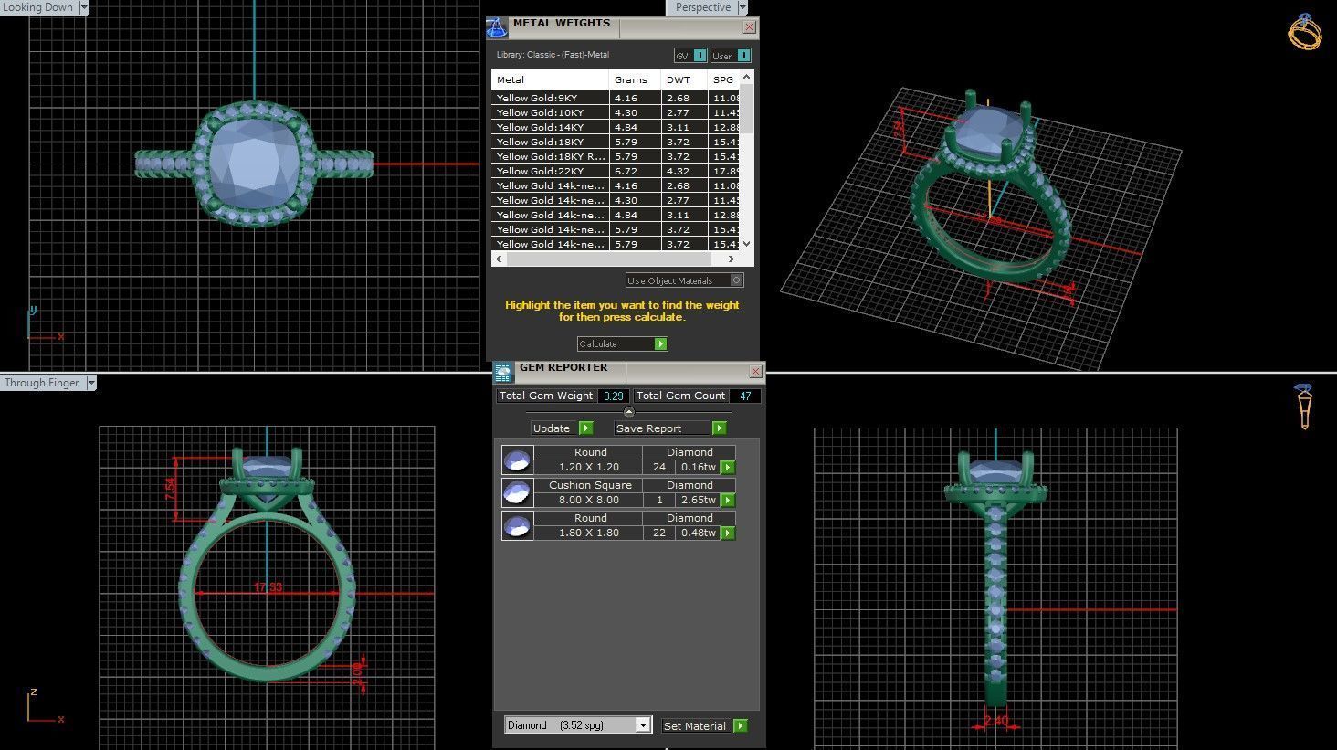1337x750 pixels.
Task: Click the Set Material button
Action: (x=704, y=725)
